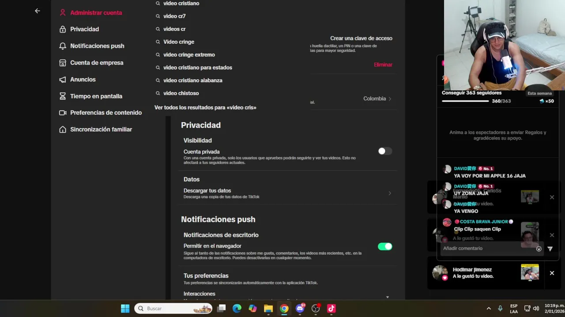
Task: Go back with the left arrow
Action: coord(38,11)
